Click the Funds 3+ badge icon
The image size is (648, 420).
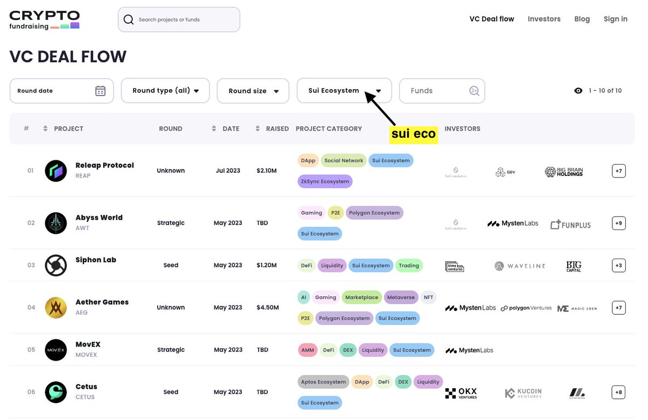click(x=474, y=91)
